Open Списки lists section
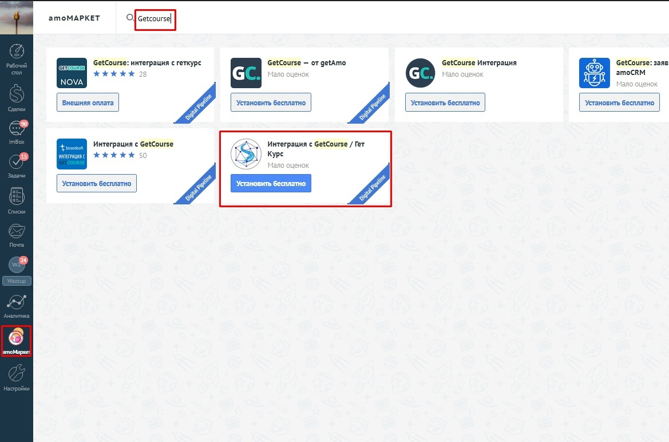The image size is (669, 442). [17, 200]
